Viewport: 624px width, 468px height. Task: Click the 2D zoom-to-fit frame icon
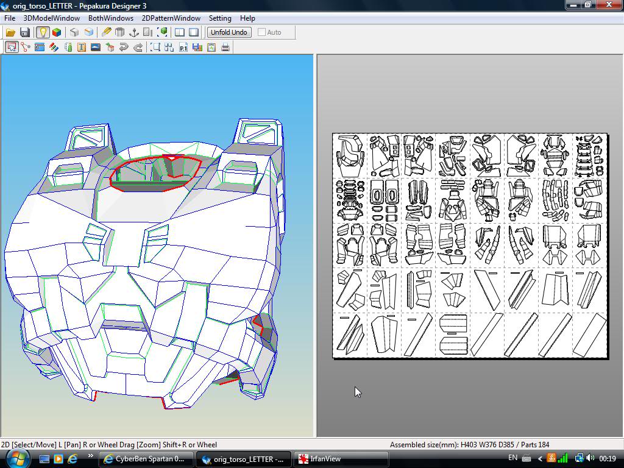click(155, 48)
